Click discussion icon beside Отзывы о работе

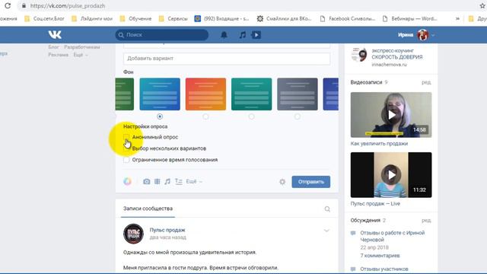[x=353, y=233]
